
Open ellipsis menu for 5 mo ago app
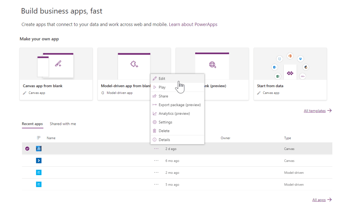click(156, 185)
